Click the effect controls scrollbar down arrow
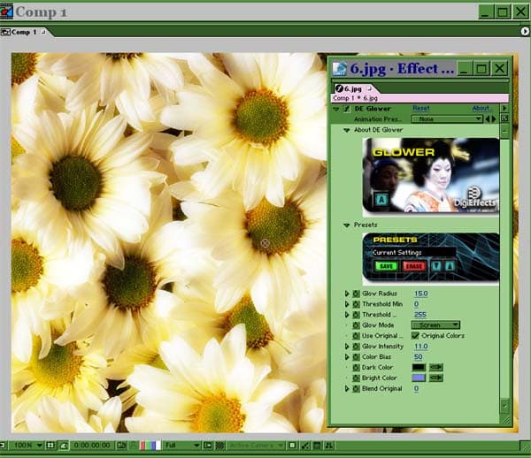The height and width of the screenshot is (458, 531). (x=504, y=405)
